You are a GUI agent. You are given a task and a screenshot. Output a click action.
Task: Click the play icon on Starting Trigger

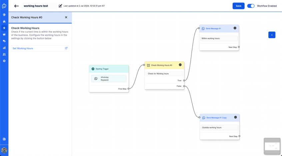93,69
